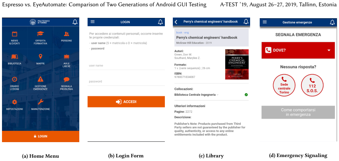339x161 pixels.
Task: Click Come comportarsi in emergenza button
Action: pos(298,112)
